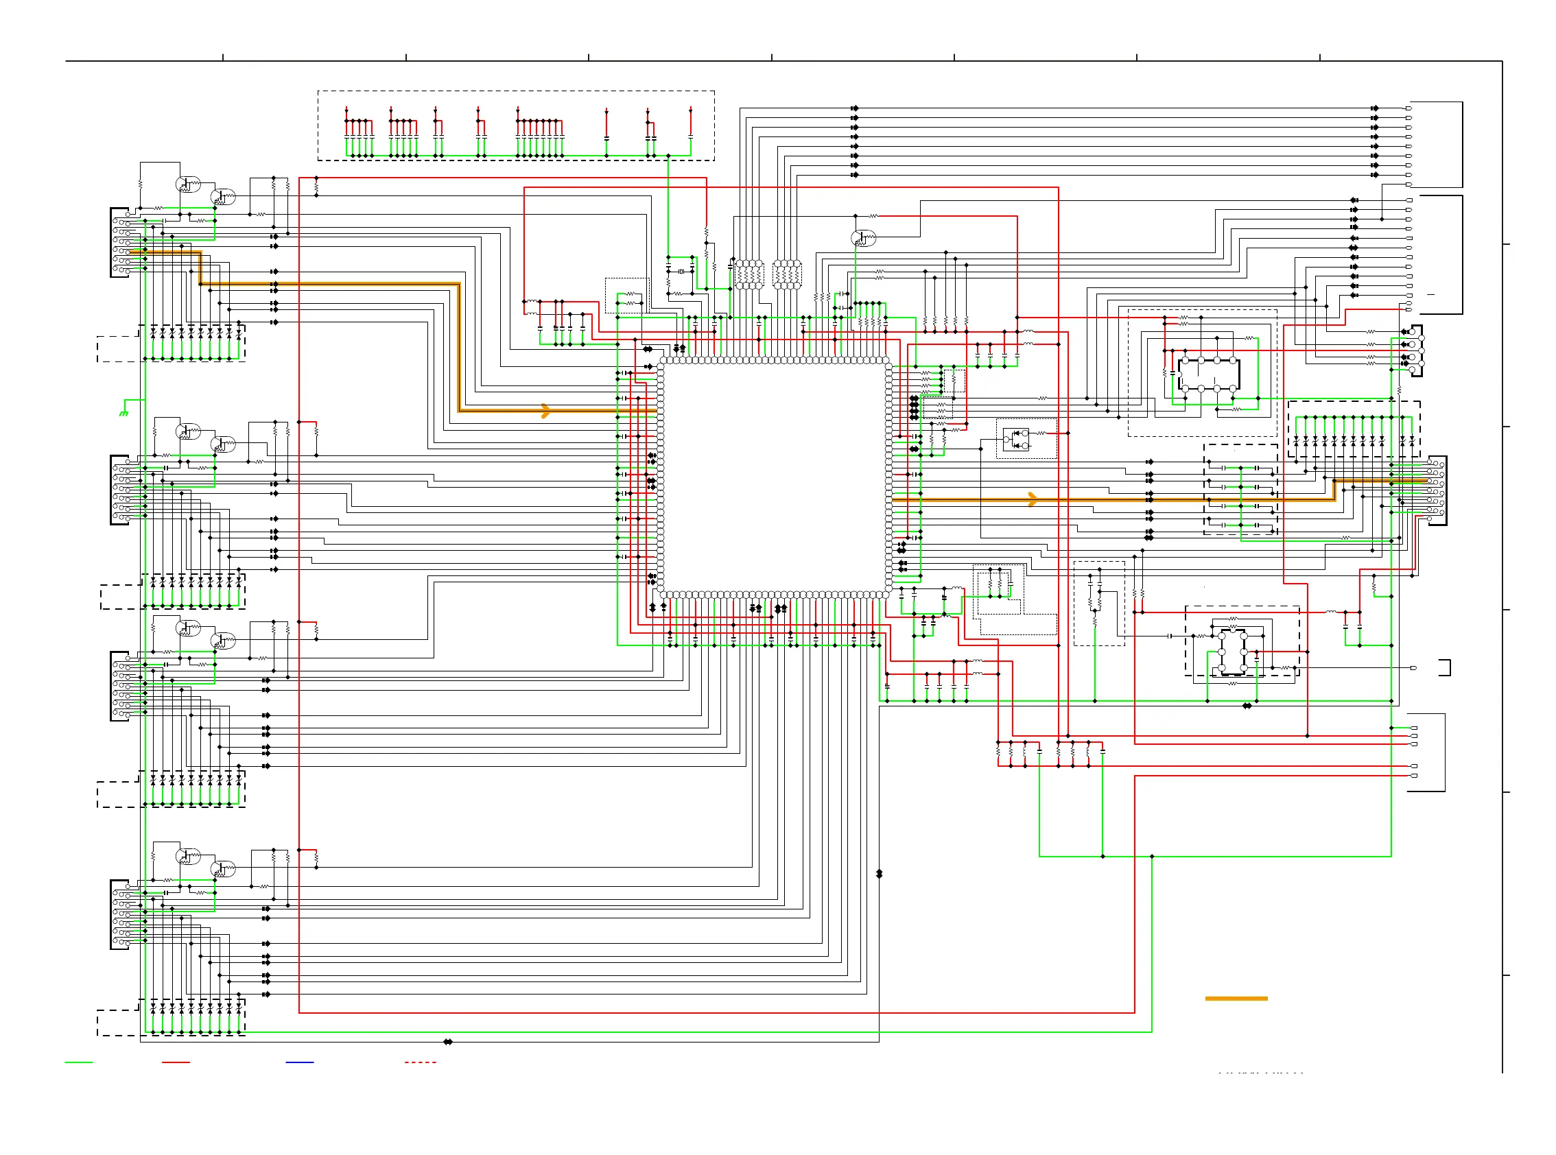Click the orange legend bar at the lower right

1236,999
